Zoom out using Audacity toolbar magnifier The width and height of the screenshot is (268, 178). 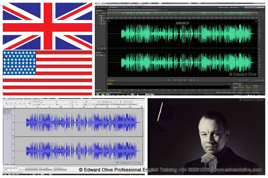coord(127,102)
